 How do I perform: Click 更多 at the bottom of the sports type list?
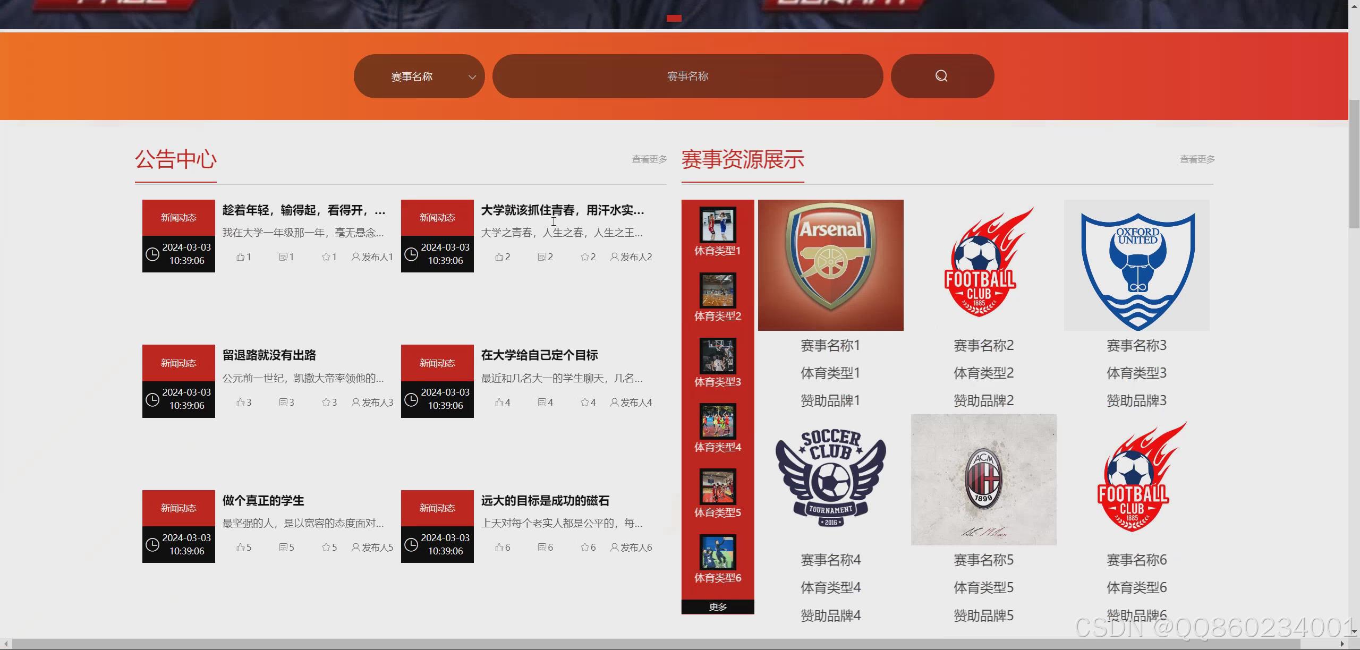717,606
